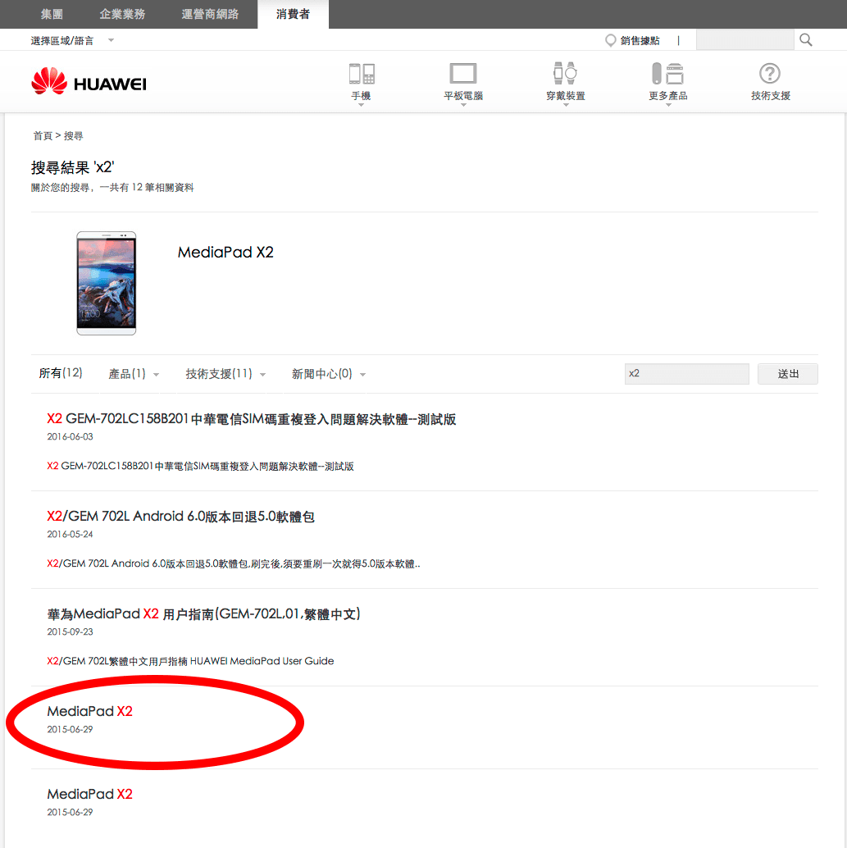Image resolution: width=847 pixels, height=848 pixels.
Task: Select the 運營商網路 top tab
Action: [x=210, y=14]
